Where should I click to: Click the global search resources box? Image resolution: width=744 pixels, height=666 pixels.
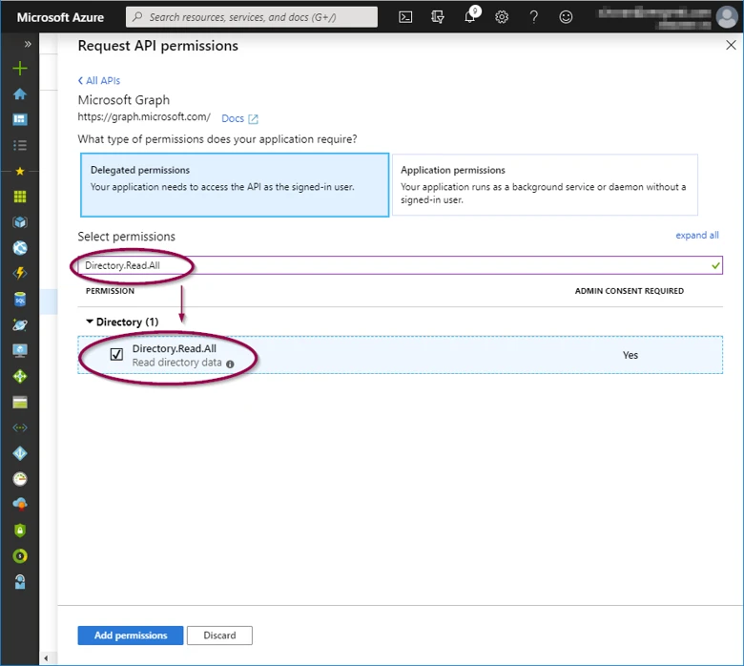click(252, 17)
